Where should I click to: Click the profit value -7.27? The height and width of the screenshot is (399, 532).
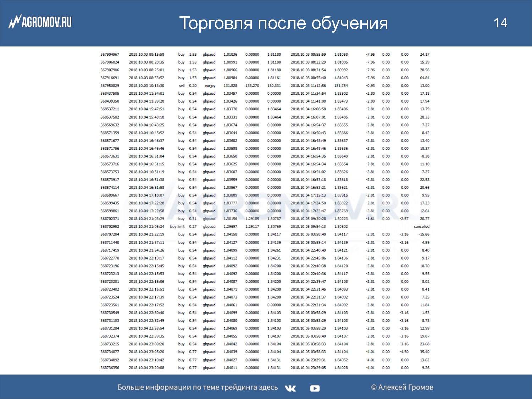(x=425, y=125)
